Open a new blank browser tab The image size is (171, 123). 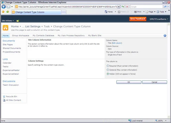[64, 12]
